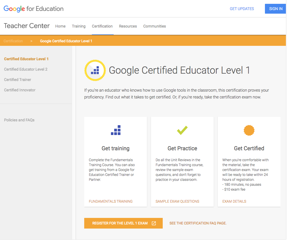Click Google Certified Educator Level 1 breadcrumb

tap(66, 41)
